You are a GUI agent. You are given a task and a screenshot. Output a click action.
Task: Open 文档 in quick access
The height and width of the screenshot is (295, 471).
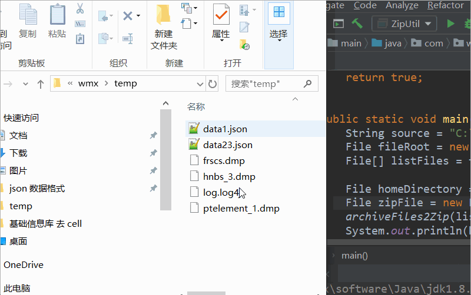(x=18, y=136)
